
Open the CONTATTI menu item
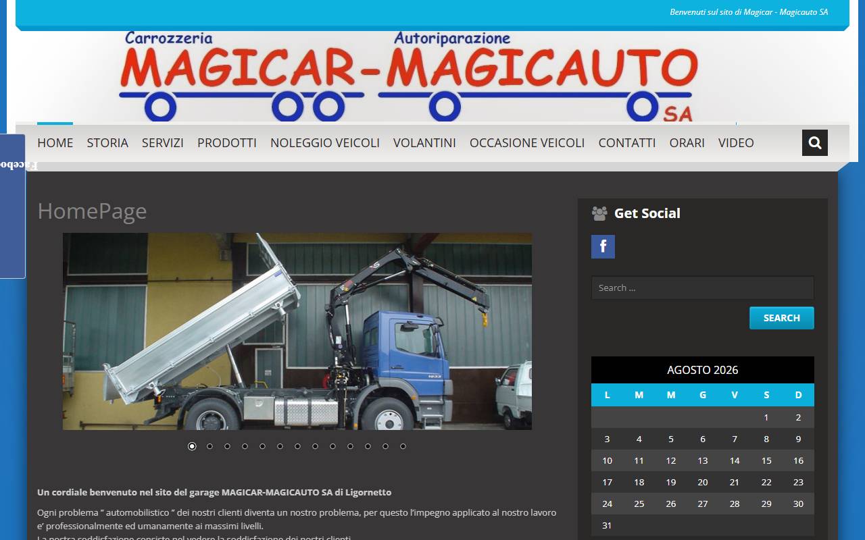[627, 142]
